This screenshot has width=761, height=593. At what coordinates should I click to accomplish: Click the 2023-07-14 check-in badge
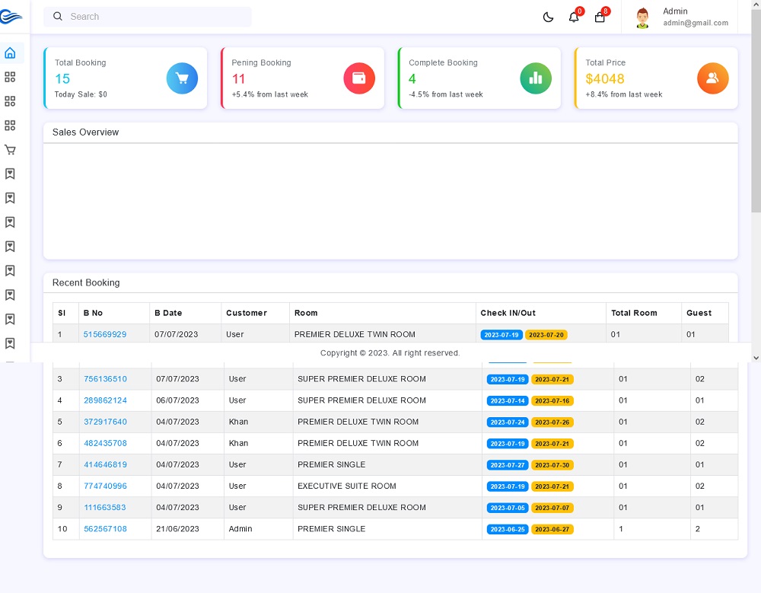pyautogui.click(x=507, y=401)
